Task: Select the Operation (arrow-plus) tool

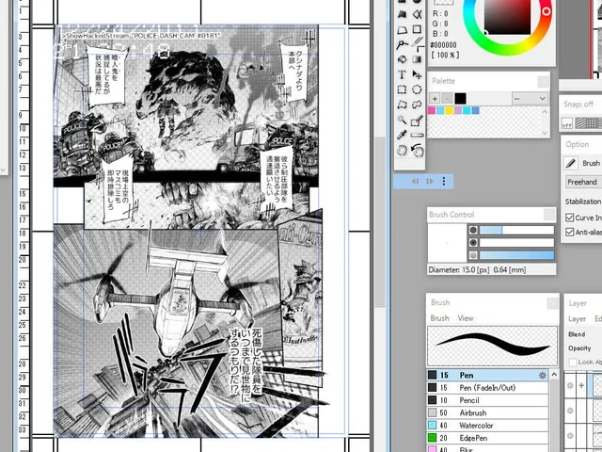Action: coord(417,74)
